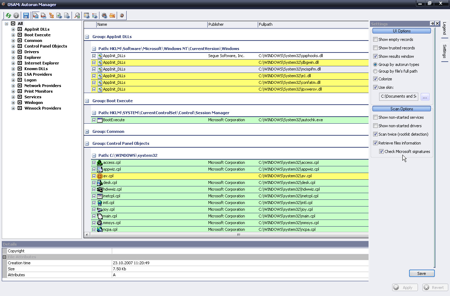Click the orange folder toolbar icon

[112, 16]
